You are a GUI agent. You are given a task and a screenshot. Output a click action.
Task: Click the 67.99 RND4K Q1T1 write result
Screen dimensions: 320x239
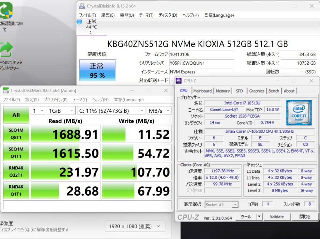pos(137,190)
